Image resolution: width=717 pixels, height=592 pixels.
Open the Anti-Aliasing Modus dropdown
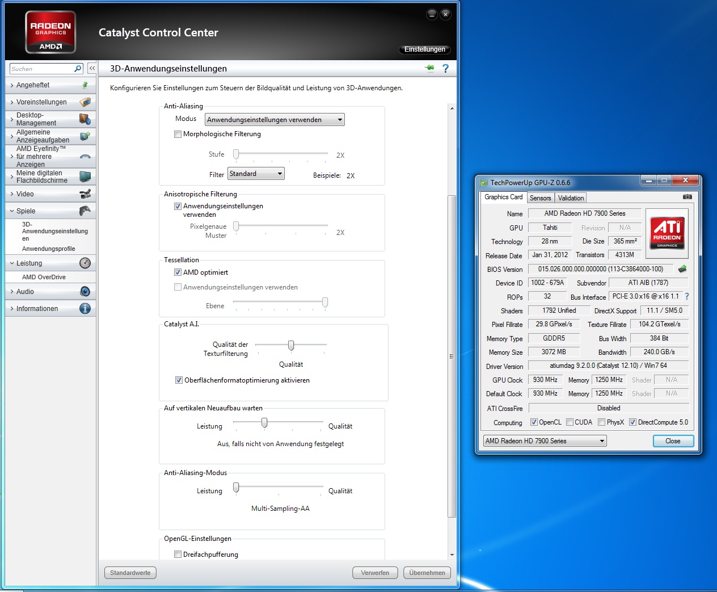275,120
